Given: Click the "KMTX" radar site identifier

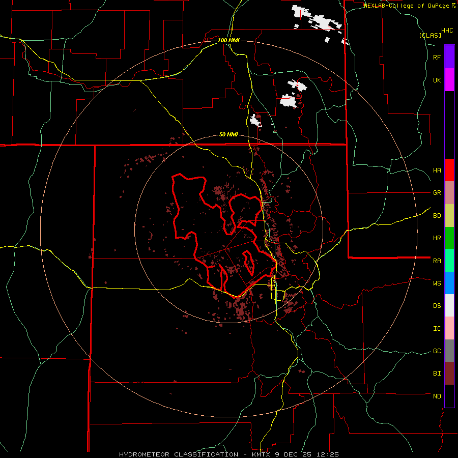Looking at the screenshot, I should pyautogui.click(x=261, y=454).
